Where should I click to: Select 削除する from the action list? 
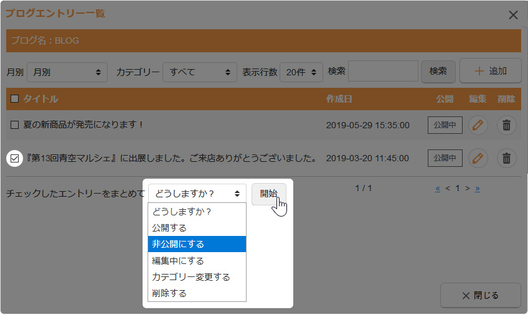tap(197, 293)
